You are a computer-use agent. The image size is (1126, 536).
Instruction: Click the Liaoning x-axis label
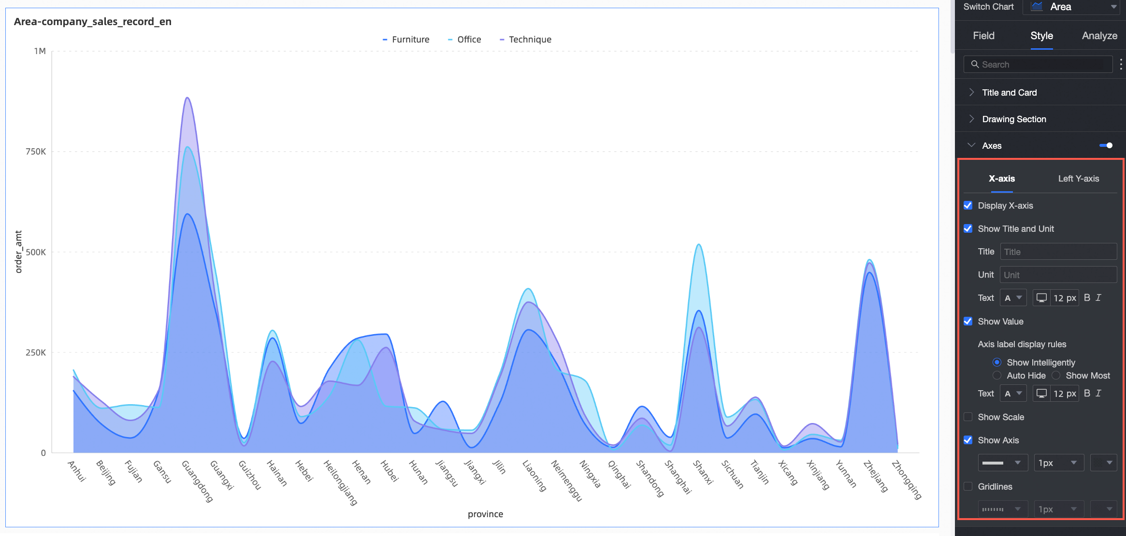coord(534,476)
